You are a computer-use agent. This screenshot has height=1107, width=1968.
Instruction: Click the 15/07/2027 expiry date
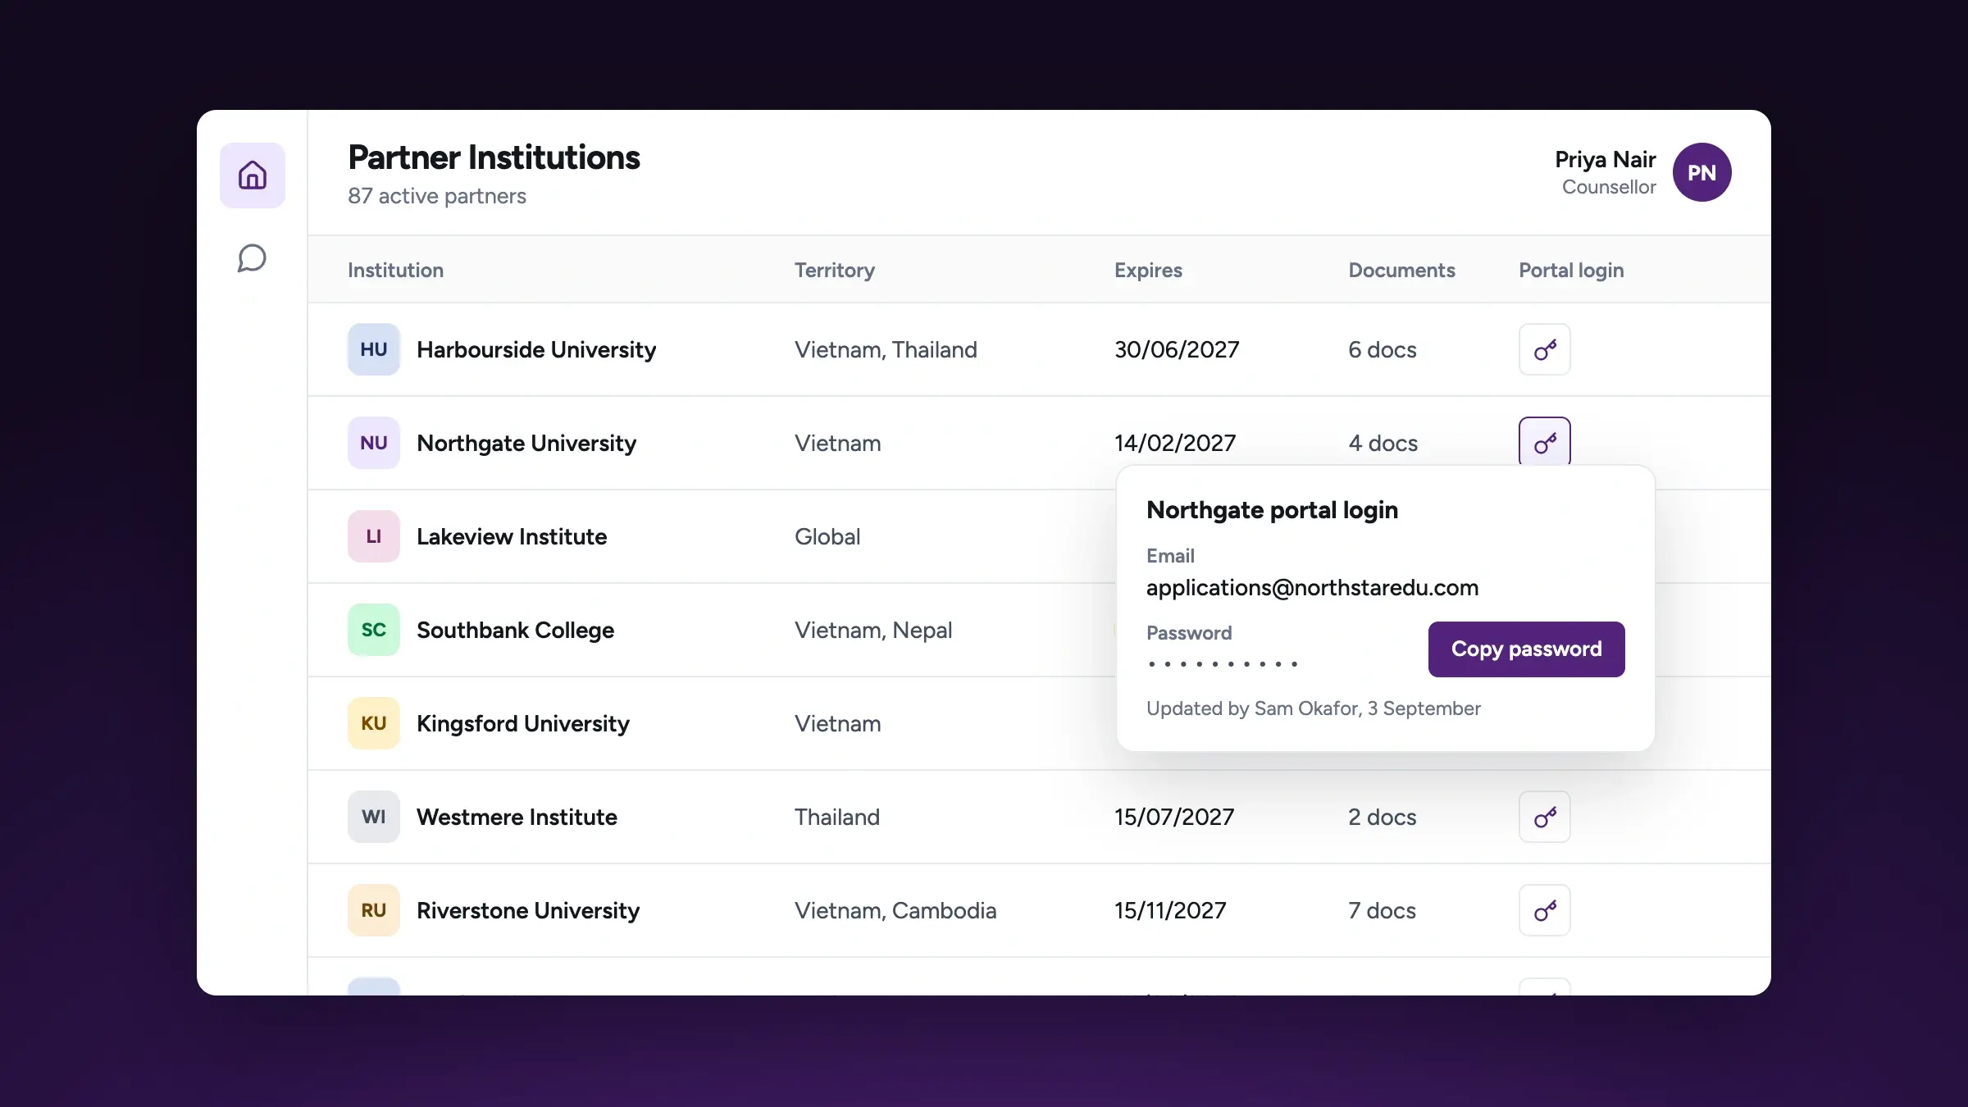click(x=1174, y=818)
